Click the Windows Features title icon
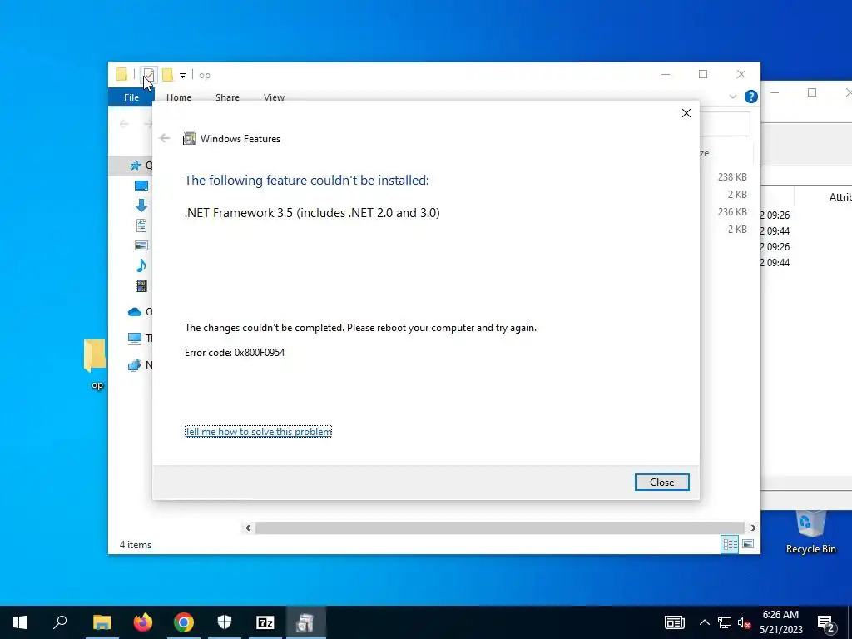Viewport: 852px width, 639px height. tap(189, 139)
